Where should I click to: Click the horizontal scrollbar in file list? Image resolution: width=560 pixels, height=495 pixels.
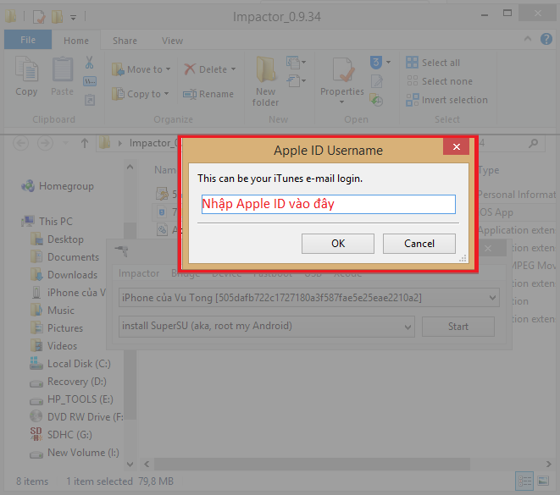click(x=312, y=464)
